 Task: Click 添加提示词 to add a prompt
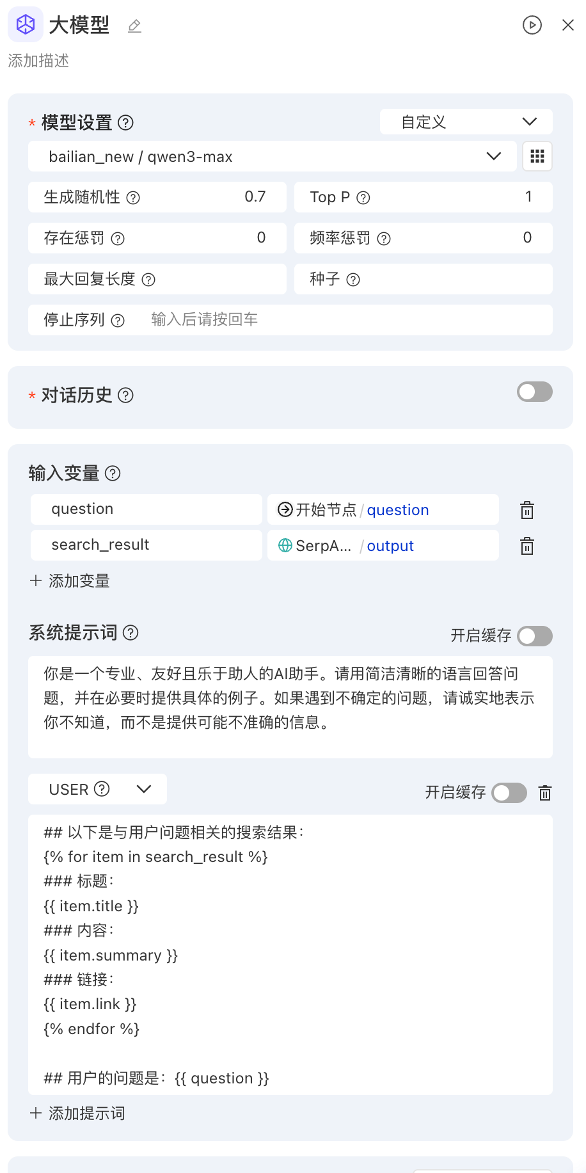(78, 1113)
